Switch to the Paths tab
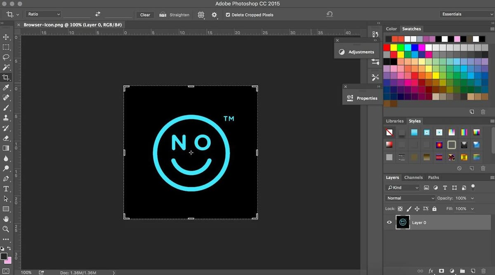 coord(434,178)
